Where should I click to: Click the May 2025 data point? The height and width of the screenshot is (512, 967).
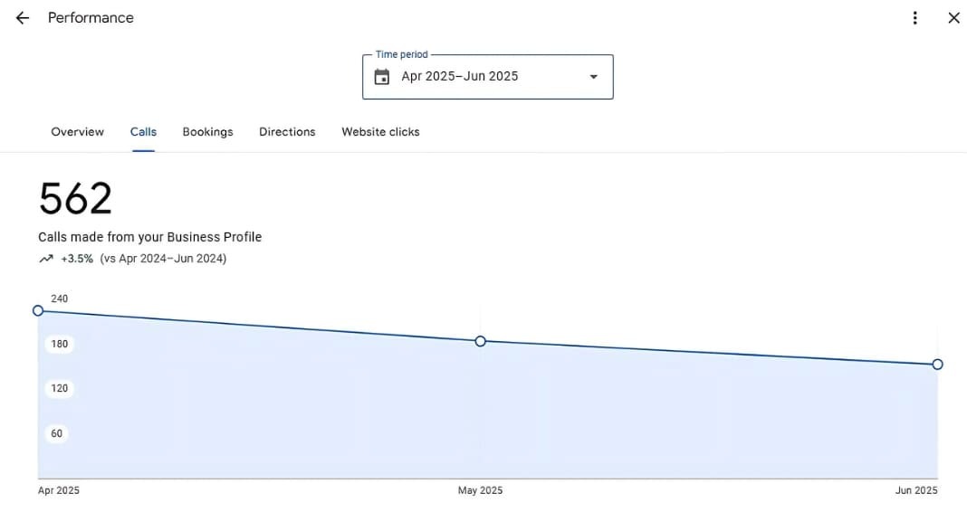(x=481, y=341)
